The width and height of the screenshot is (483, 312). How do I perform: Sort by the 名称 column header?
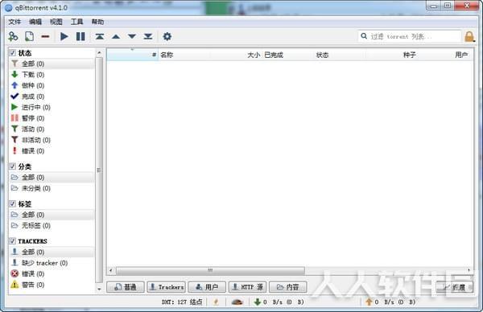click(x=184, y=55)
